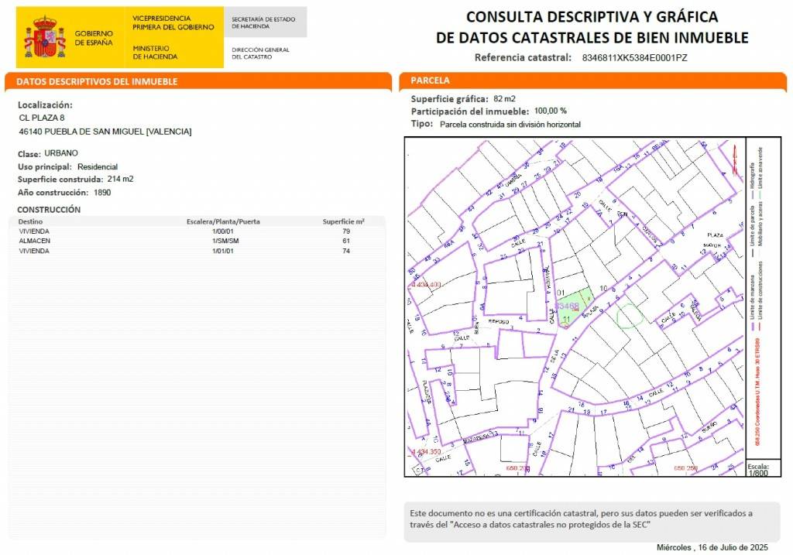Screen dimensions: 793x555
Task: Click surface value '61' in table
Action: pyautogui.click(x=346, y=241)
